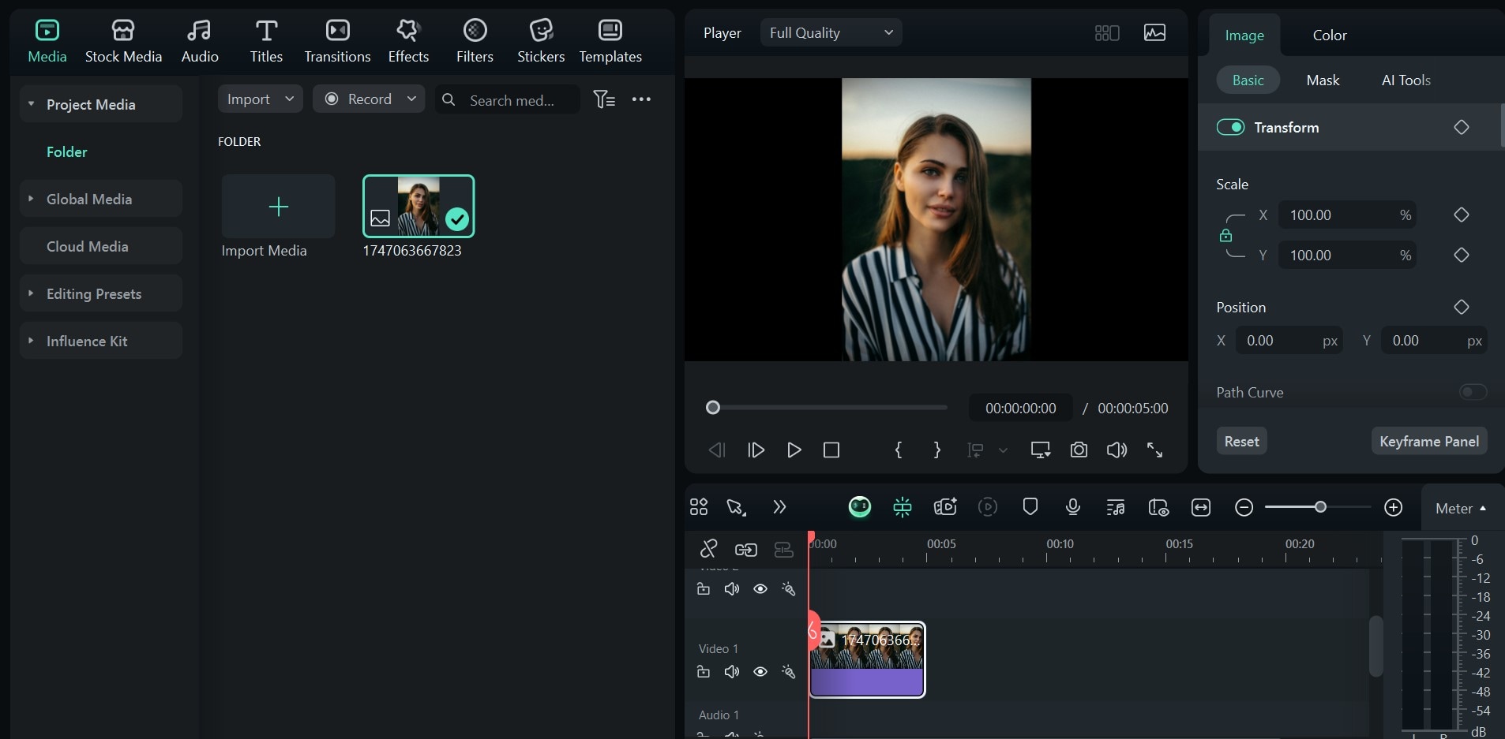Take a snapshot with the camera icon
Screen dimensions: 1505x739
point(1079,450)
